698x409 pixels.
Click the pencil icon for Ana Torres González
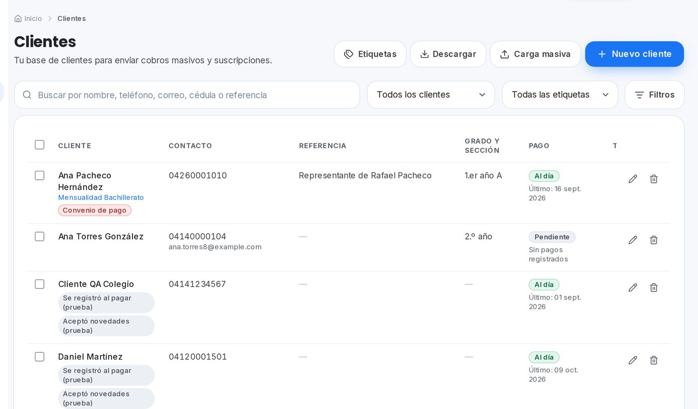pos(633,240)
